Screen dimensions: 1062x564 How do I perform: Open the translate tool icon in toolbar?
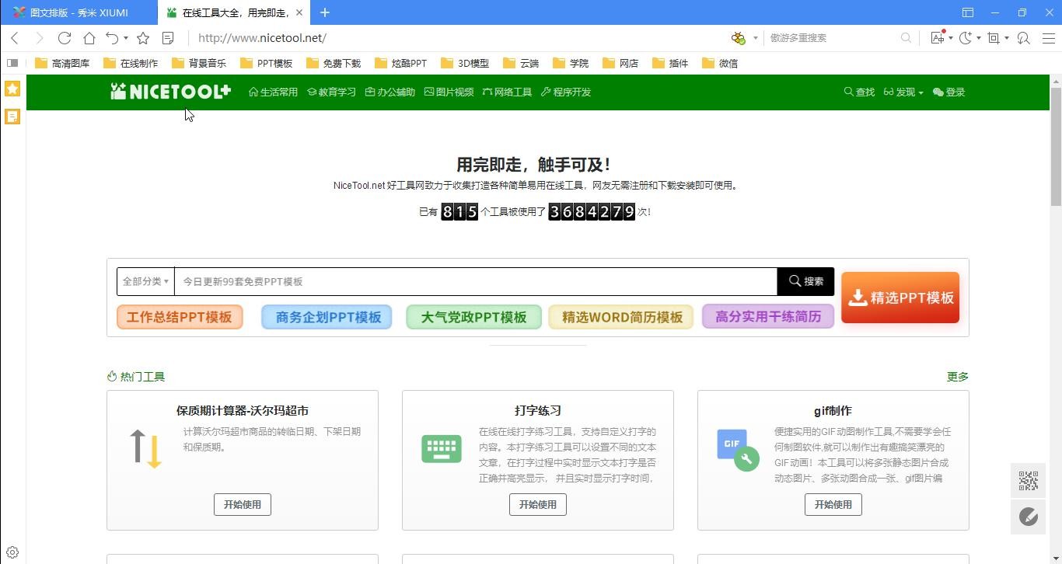click(938, 38)
